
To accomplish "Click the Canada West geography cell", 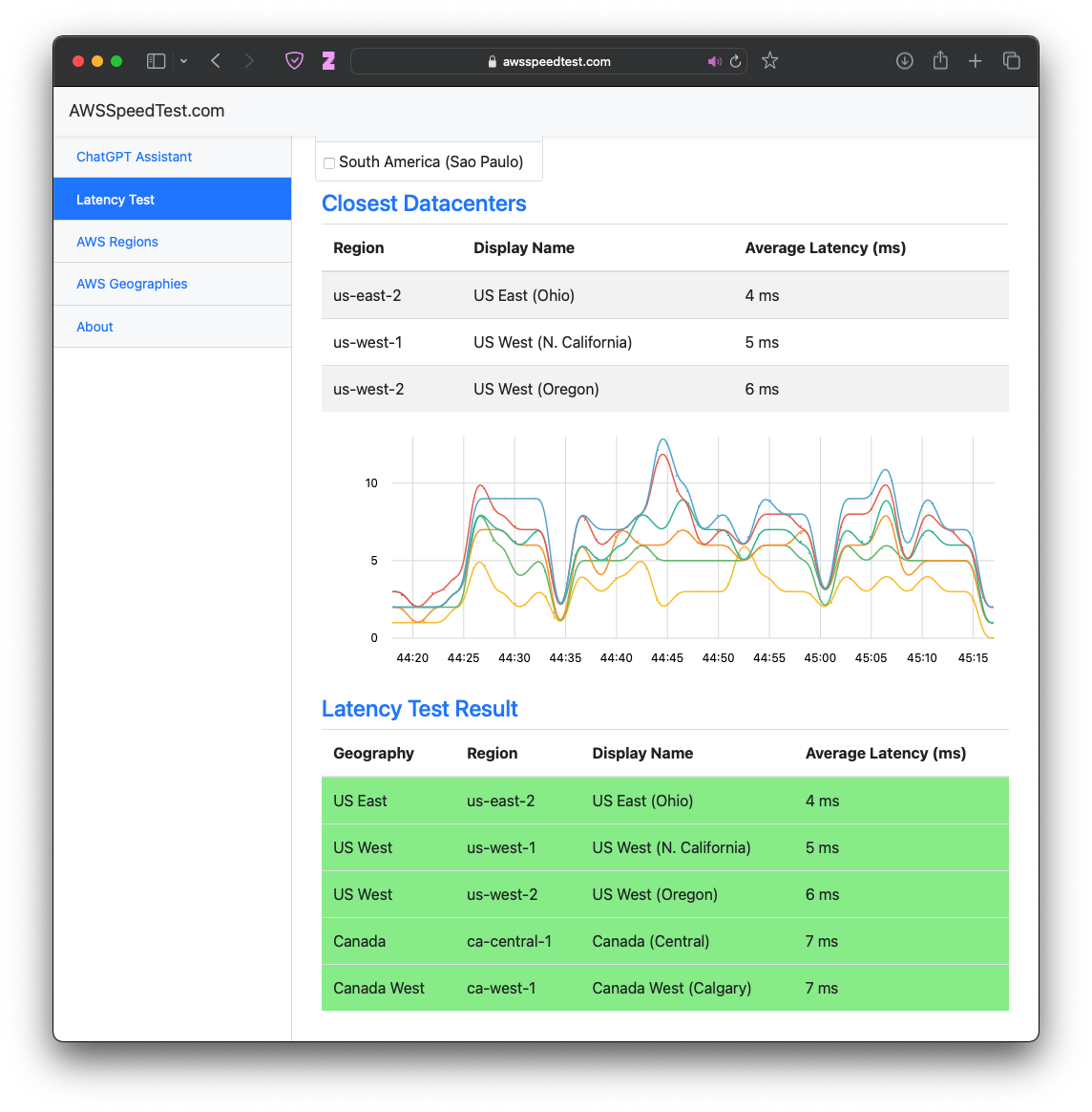I will (x=378, y=988).
